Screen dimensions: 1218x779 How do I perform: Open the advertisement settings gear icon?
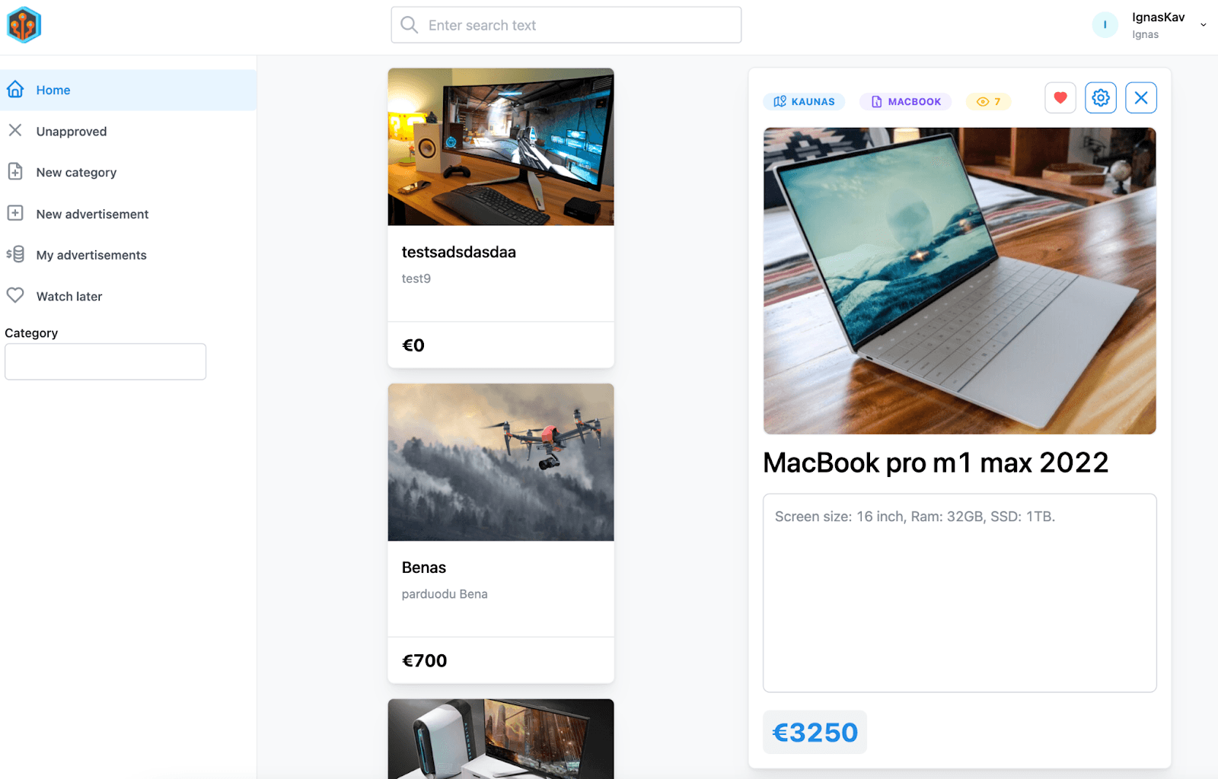tap(1101, 97)
